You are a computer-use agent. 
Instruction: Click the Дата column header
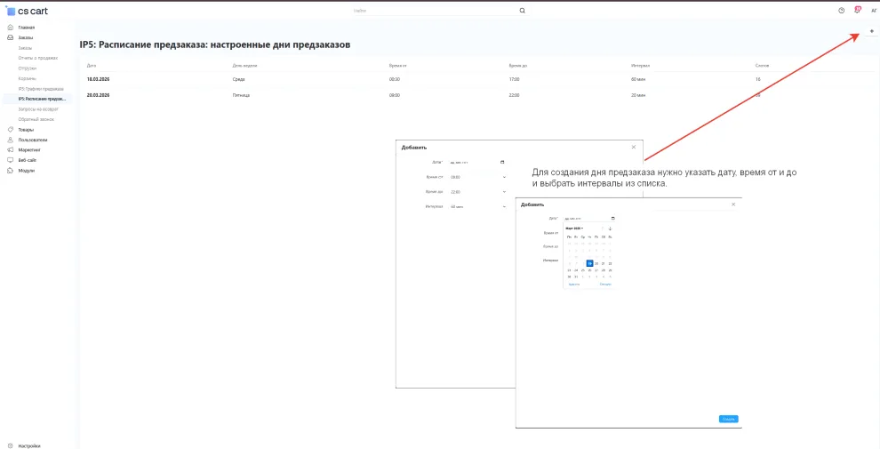pos(92,66)
